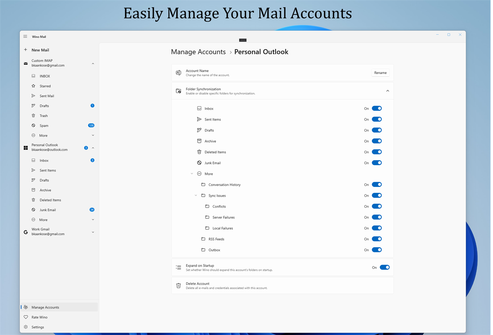Image resolution: width=493 pixels, height=335 pixels.
Task: Click the Rate Wino heart icon
Action: [26, 317]
